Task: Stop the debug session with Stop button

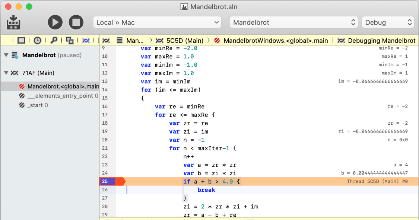Action: pos(76,22)
